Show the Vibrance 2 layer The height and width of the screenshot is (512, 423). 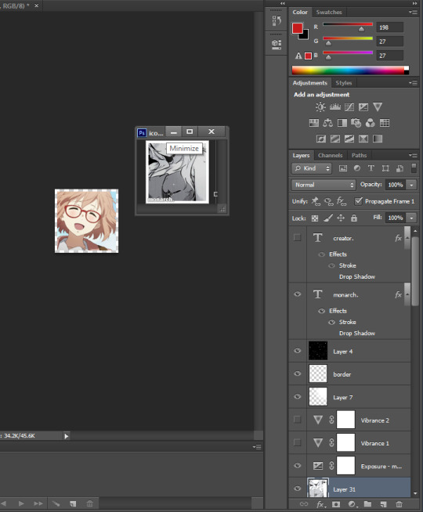click(x=297, y=420)
